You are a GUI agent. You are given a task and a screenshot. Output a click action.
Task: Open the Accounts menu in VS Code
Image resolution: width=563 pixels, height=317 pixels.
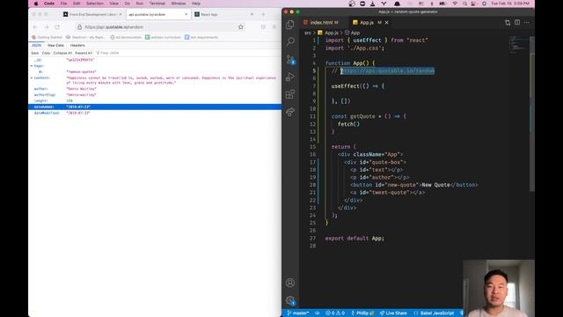point(290,283)
